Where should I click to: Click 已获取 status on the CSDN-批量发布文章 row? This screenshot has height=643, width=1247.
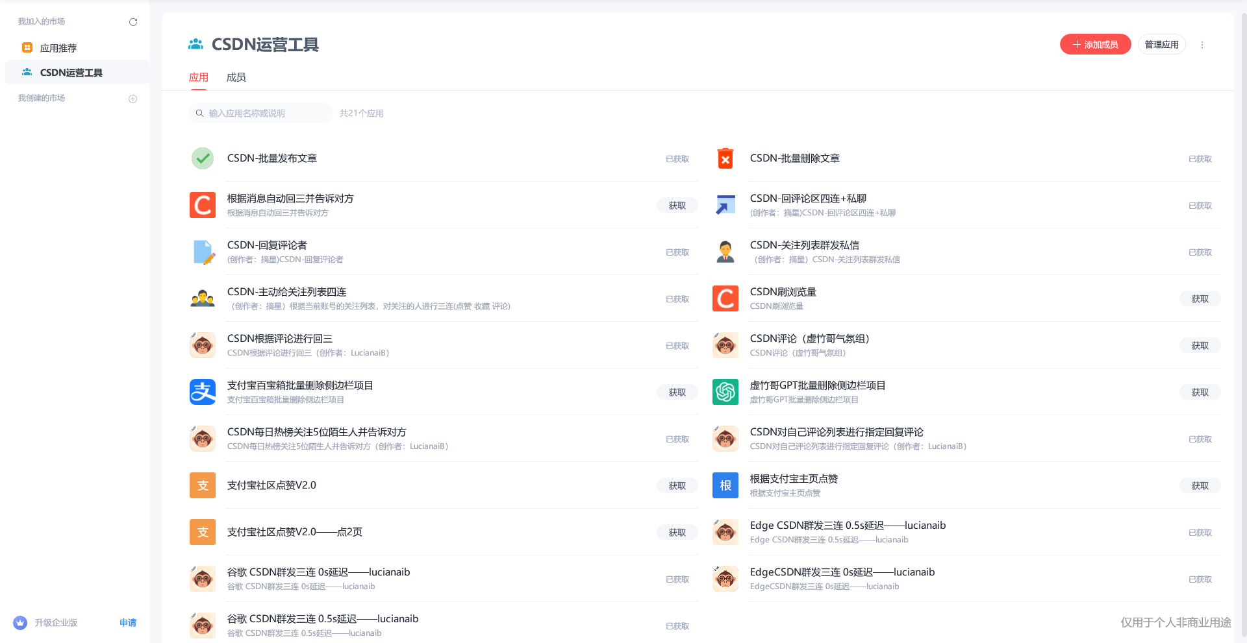click(677, 159)
